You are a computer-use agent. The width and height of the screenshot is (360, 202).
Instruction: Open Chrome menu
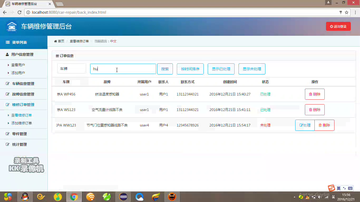pos(355,12)
